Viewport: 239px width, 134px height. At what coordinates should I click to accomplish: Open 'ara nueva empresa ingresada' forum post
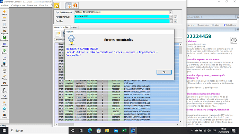tap(203, 94)
